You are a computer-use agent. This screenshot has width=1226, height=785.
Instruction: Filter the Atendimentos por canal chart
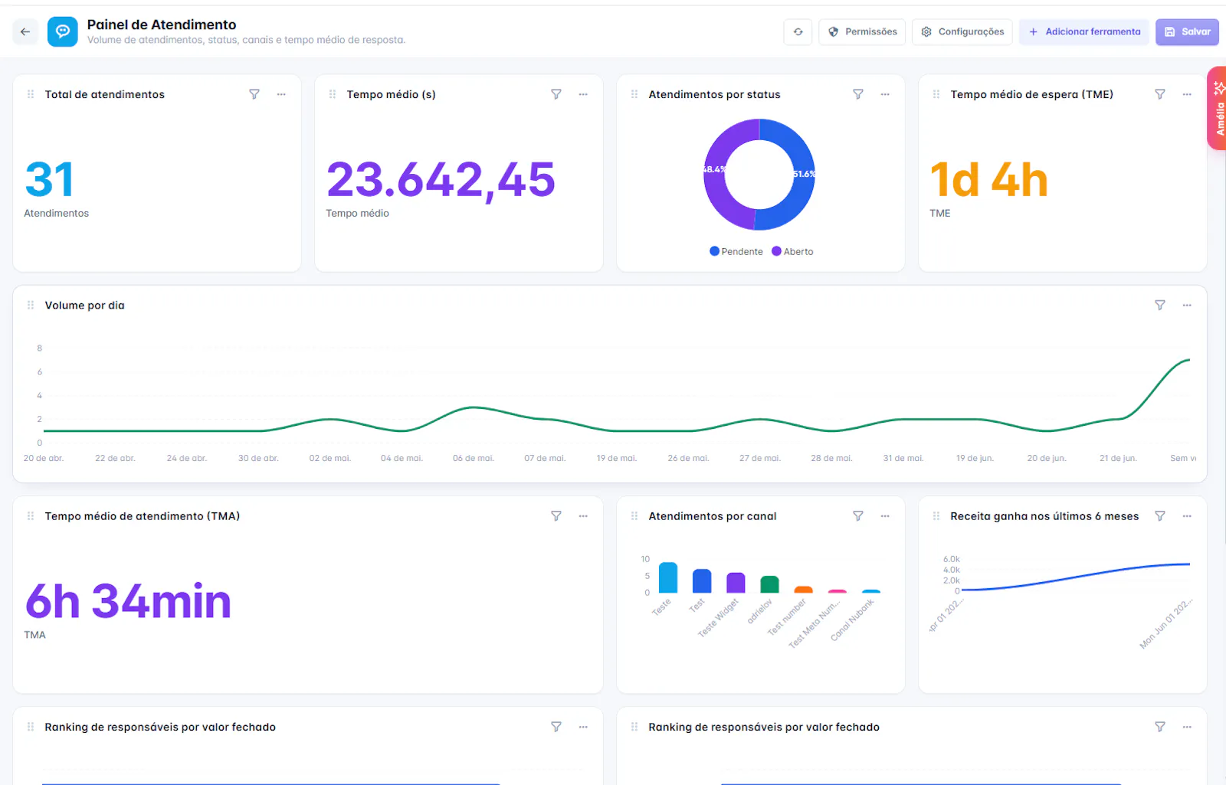(858, 516)
